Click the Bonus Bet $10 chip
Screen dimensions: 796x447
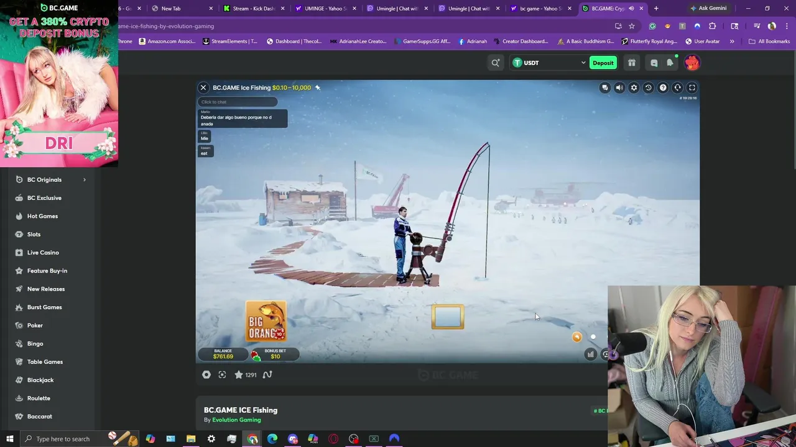tap(274, 354)
